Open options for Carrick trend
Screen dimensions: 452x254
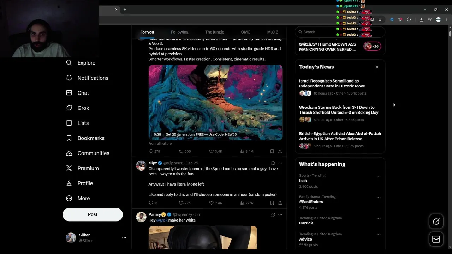pyautogui.click(x=379, y=218)
